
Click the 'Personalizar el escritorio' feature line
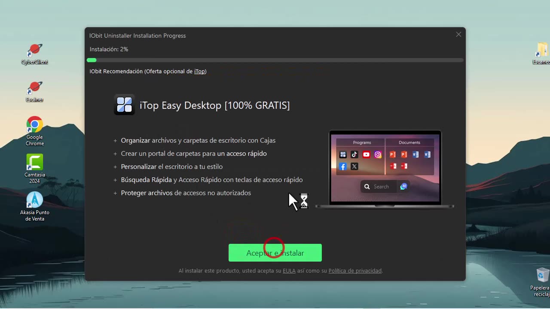pyautogui.click(x=172, y=167)
